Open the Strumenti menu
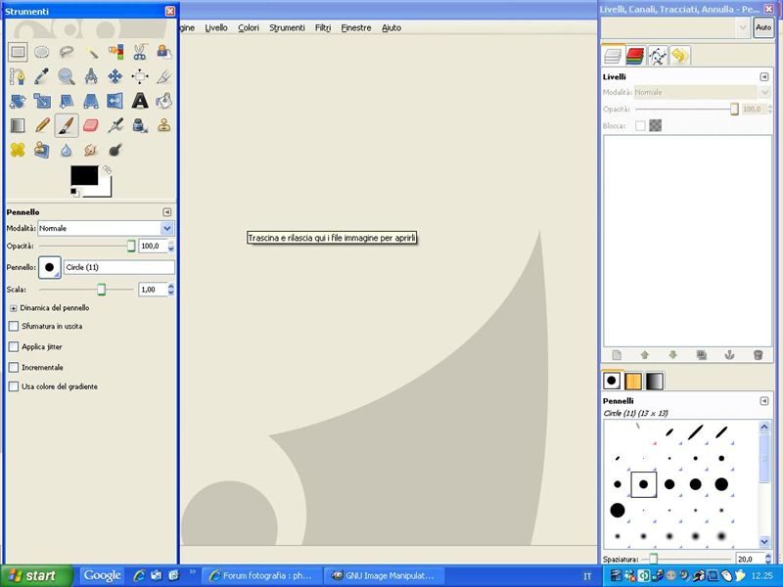Image resolution: width=783 pixels, height=587 pixels. (287, 28)
